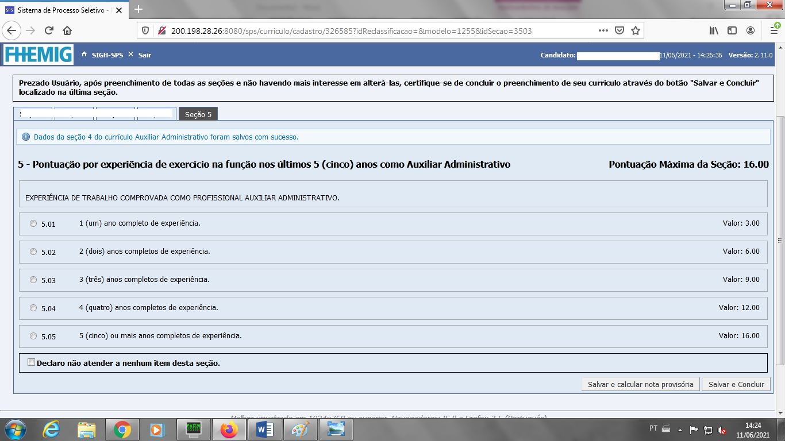Click the browser address bar
Viewport: 785px width, 441px height.
pos(379,30)
